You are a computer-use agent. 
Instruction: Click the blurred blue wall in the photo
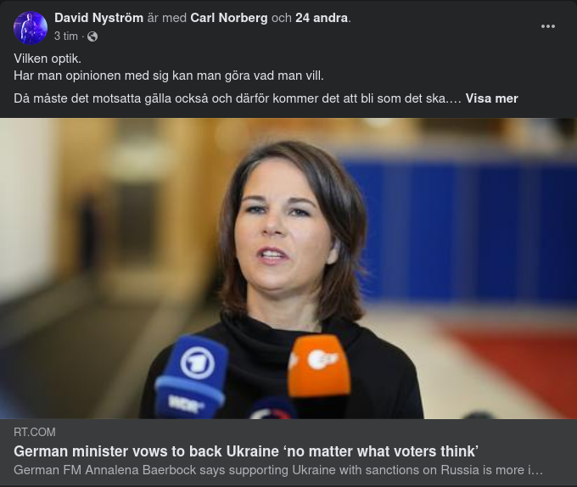(x=460, y=228)
